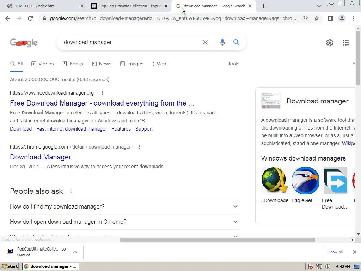Close the Pop Cap Ultimate Collection tab
361x271 pixels.
166,6
